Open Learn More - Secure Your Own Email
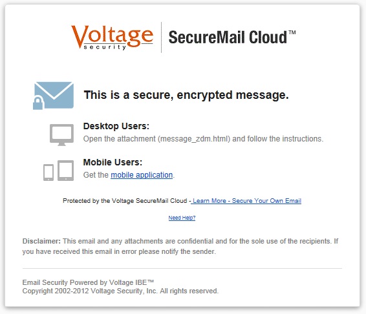The width and height of the screenshot is (366, 314). pos(246,201)
